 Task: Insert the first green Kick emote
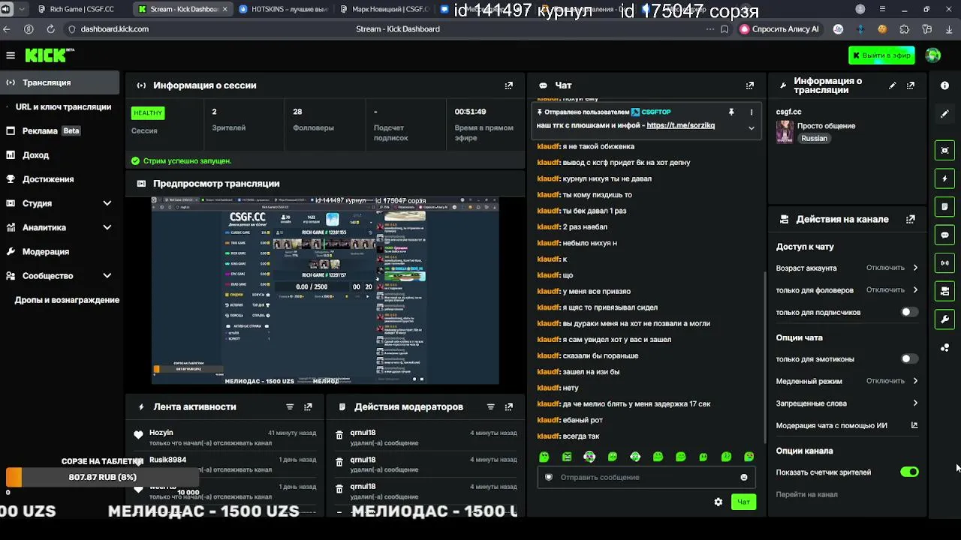544,457
